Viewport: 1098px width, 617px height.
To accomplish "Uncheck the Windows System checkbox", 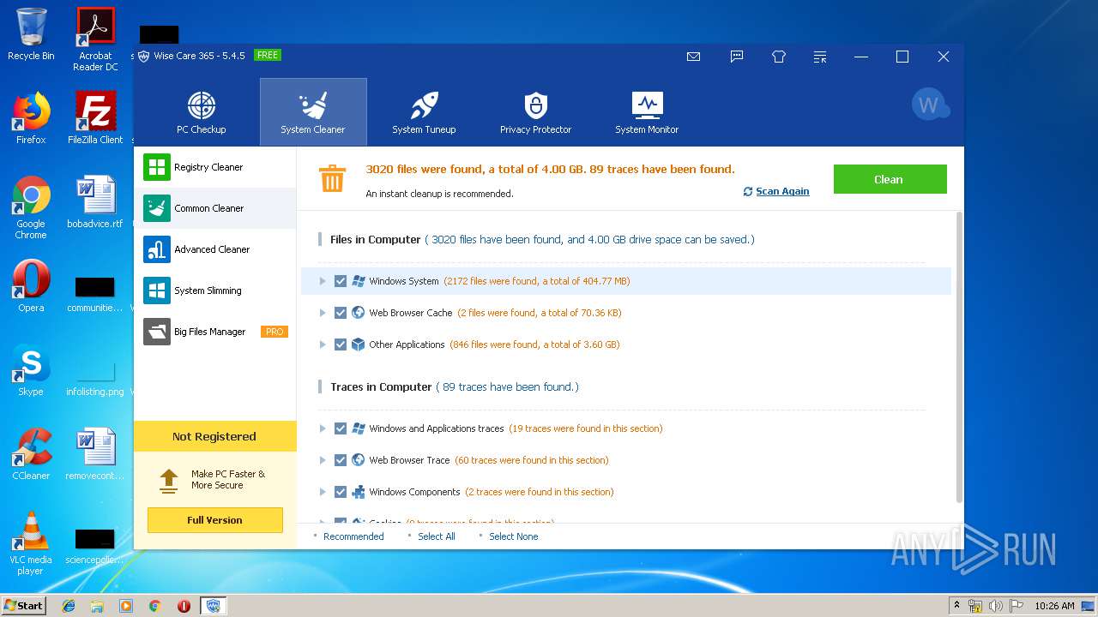I will tap(341, 281).
